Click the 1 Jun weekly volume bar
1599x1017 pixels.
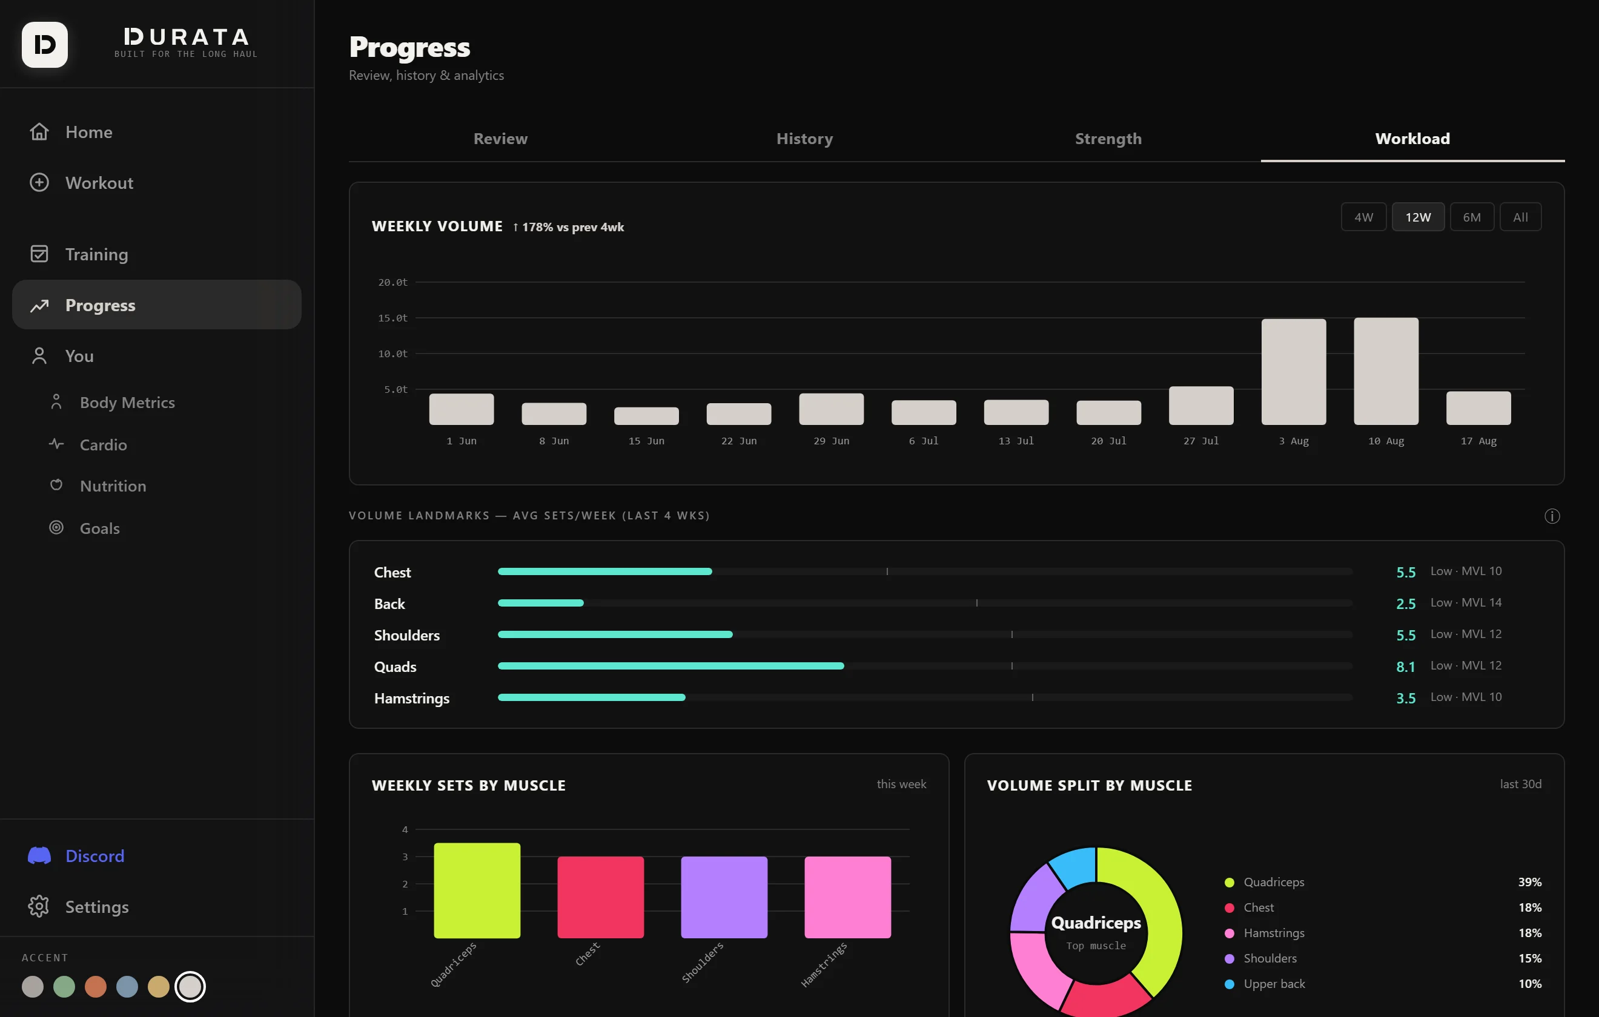(x=461, y=408)
